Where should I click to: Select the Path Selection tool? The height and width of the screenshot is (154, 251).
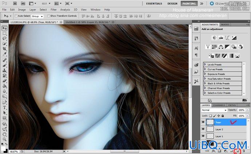tap(4, 112)
